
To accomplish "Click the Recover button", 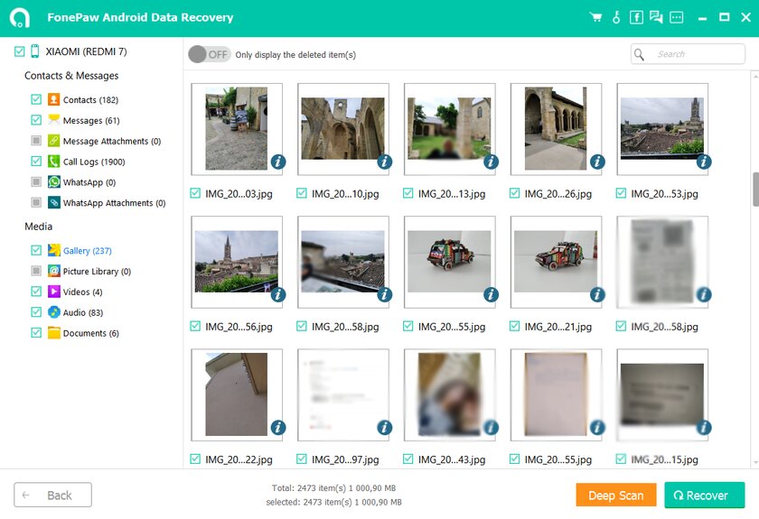I will [704, 496].
